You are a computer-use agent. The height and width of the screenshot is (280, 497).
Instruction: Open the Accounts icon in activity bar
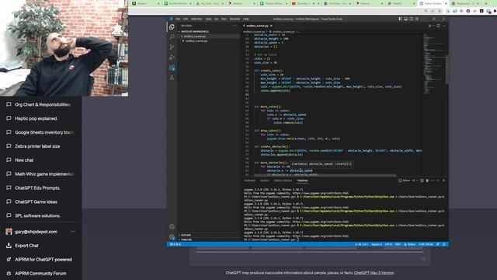[x=172, y=226]
